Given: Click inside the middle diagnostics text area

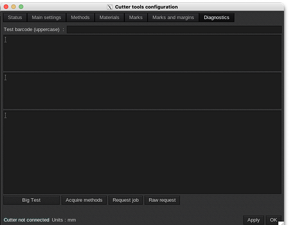Looking at the screenshot, I should [x=142, y=90].
